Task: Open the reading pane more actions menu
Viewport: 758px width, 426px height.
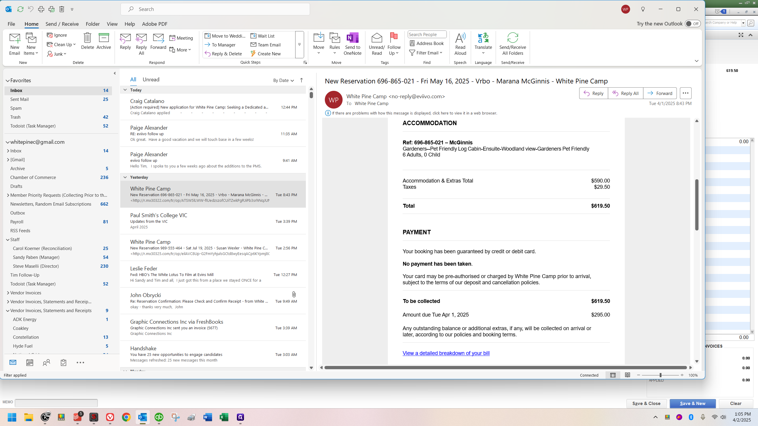Action: [685, 93]
